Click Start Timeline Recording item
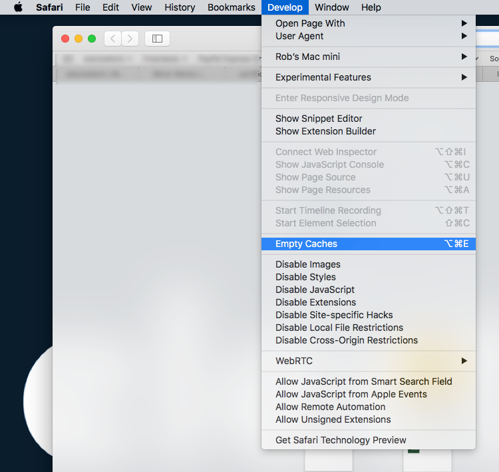This screenshot has width=499, height=472. [369, 210]
